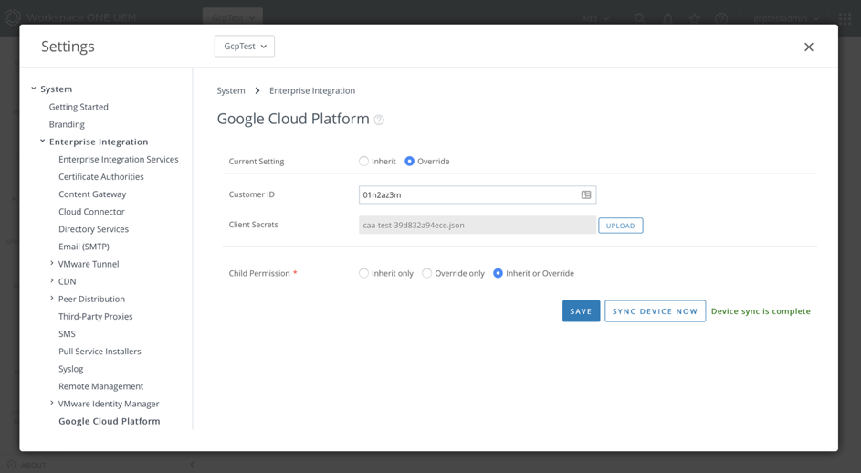Select the Override radio button for Current Setting
The height and width of the screenshot is (473, 861).
[x=409, y=161]
